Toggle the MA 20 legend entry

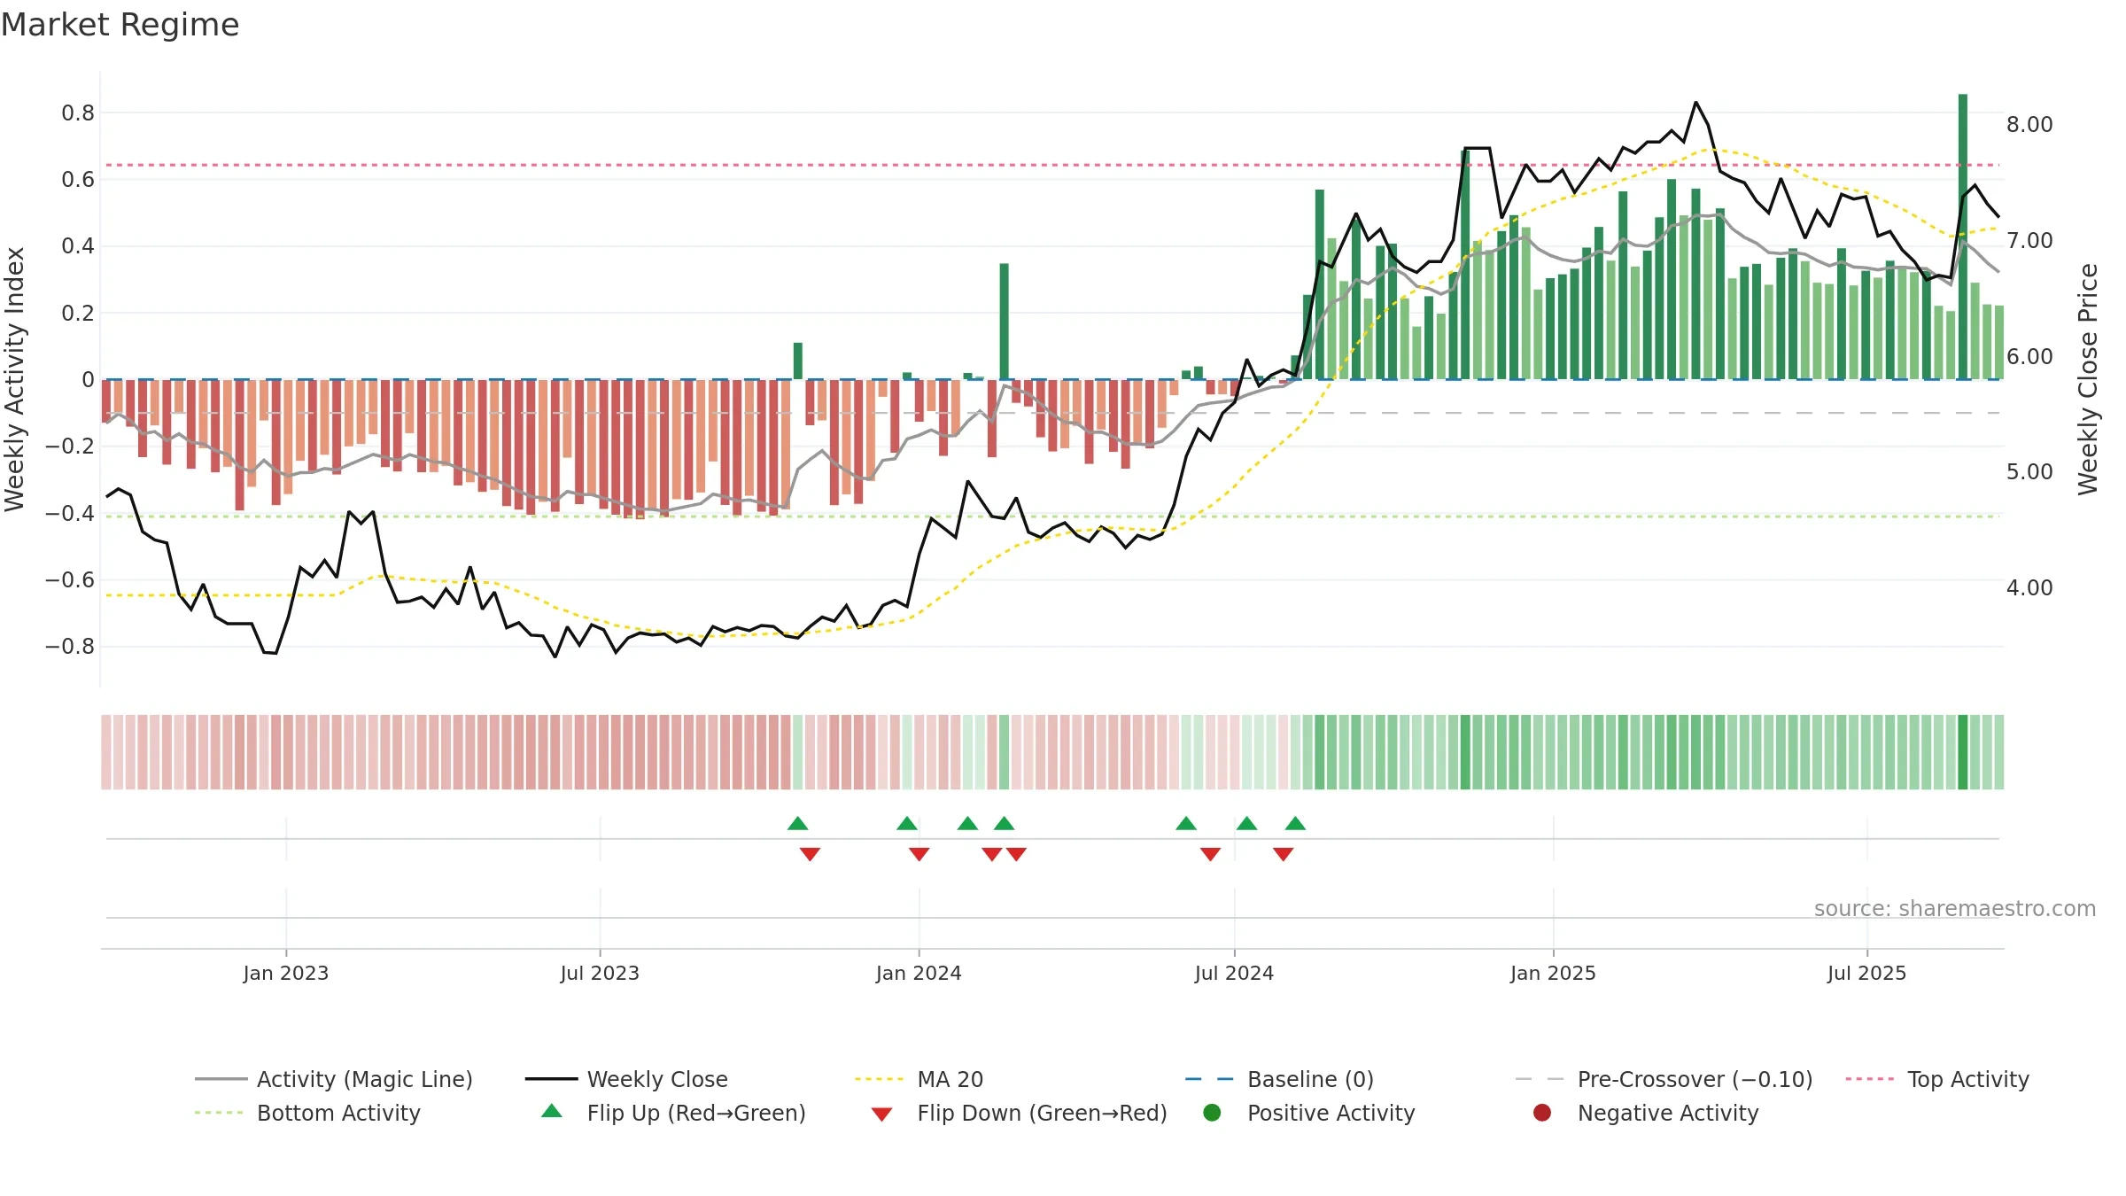click(x=919, y=1079)
